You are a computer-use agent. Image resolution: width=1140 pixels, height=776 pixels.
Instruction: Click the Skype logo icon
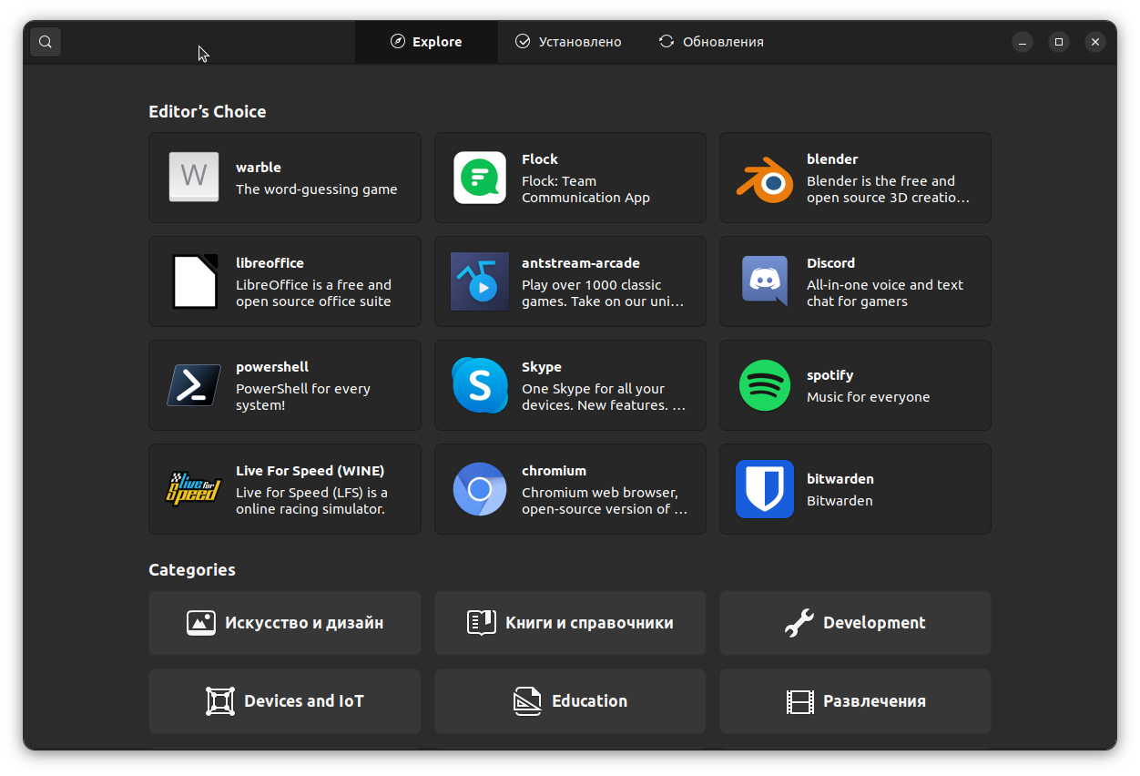[480, 385]
